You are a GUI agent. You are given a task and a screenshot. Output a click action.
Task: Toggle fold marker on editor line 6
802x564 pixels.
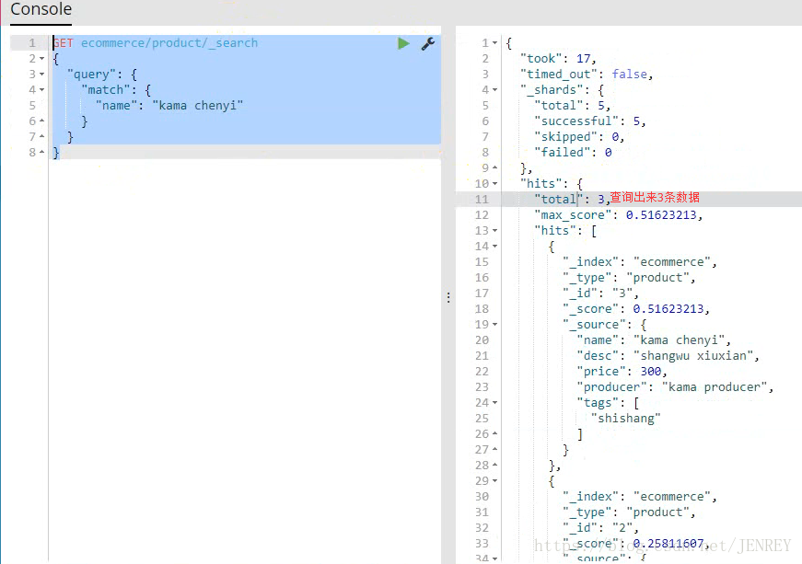point(42,121)
